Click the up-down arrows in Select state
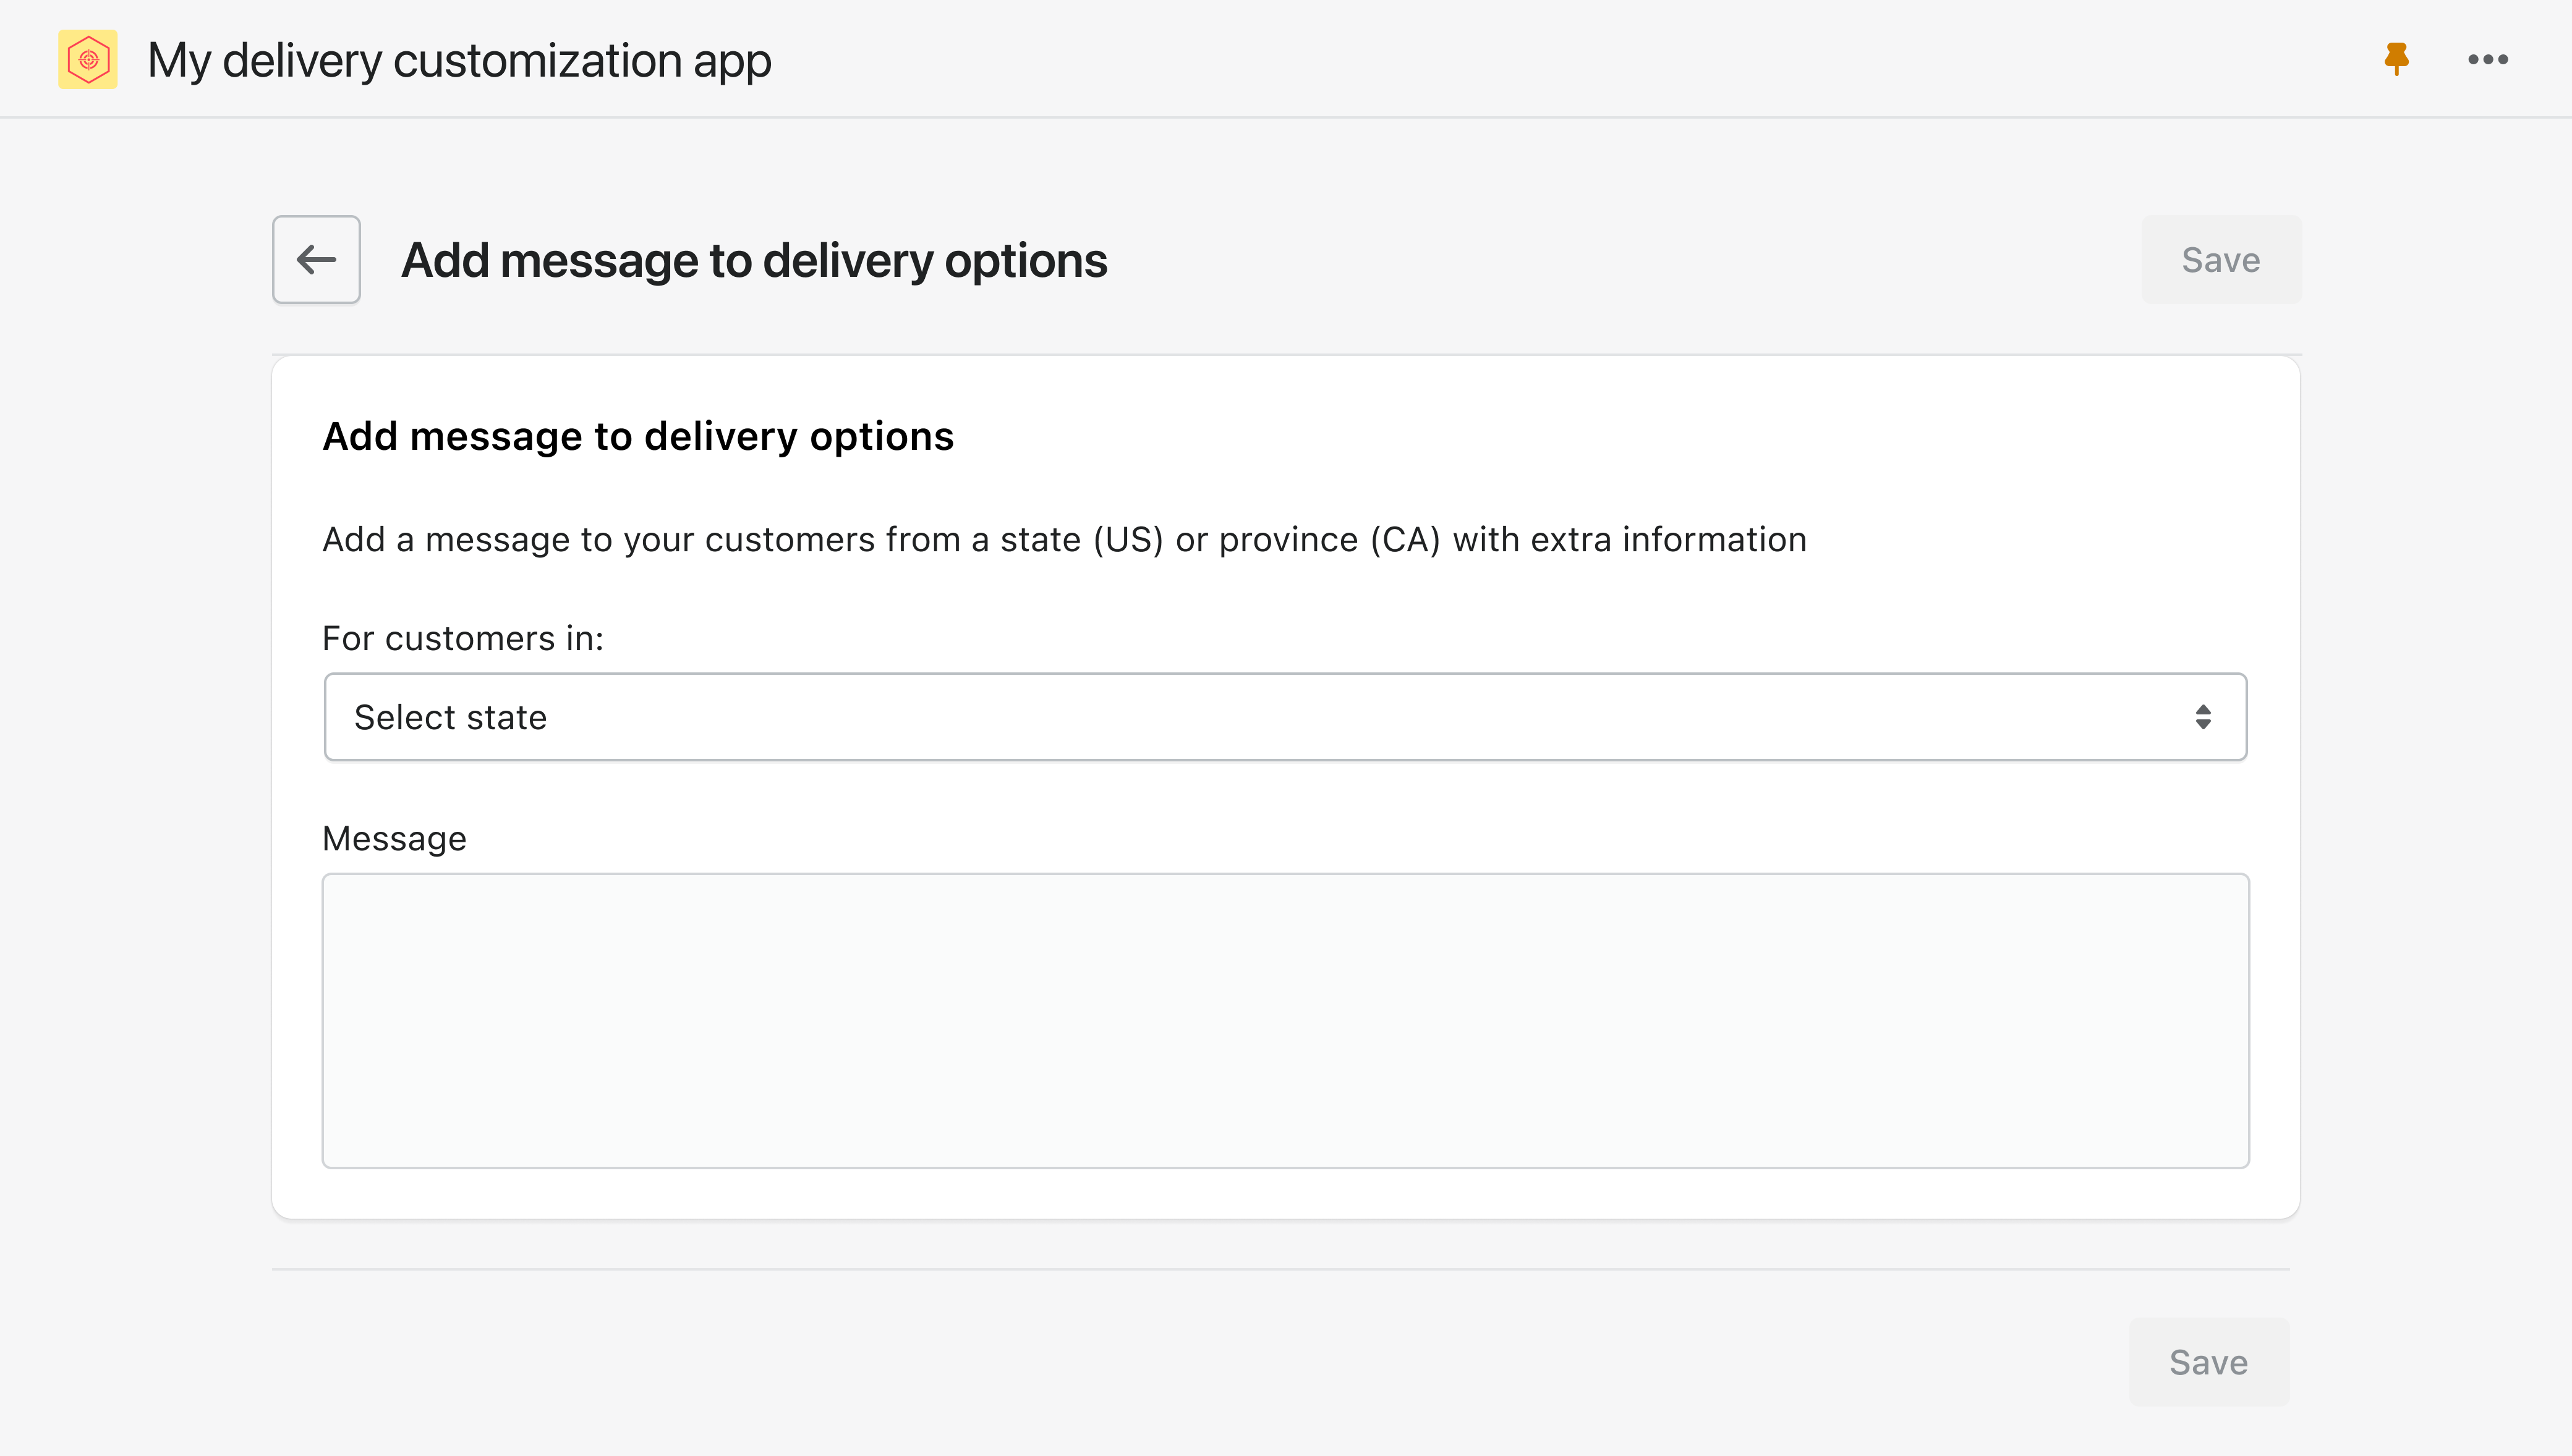The height and width of the screenshot is (1456, 2572). point(2203,717)
